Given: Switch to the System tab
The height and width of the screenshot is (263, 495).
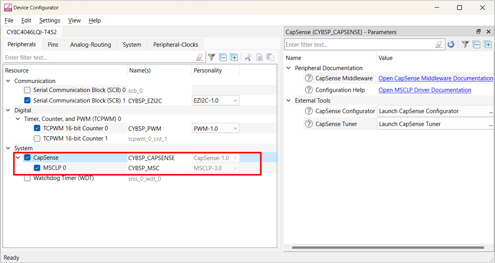Looking at the screenshot, I should (132, 44).
